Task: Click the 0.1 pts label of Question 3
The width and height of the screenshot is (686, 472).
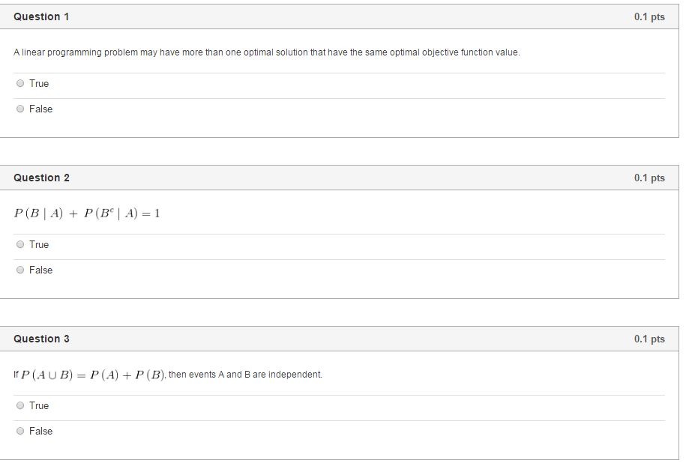Action: click(649, 339)
